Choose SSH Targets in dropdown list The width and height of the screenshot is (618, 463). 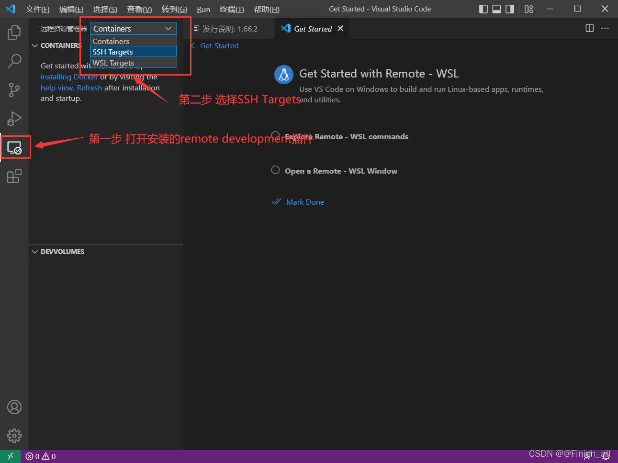134,52
